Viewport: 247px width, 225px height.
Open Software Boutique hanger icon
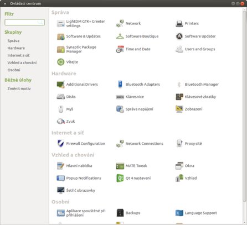point(120,36)
